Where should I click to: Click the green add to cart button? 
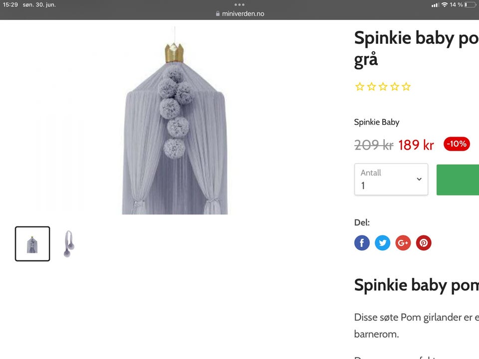[458, 179]
